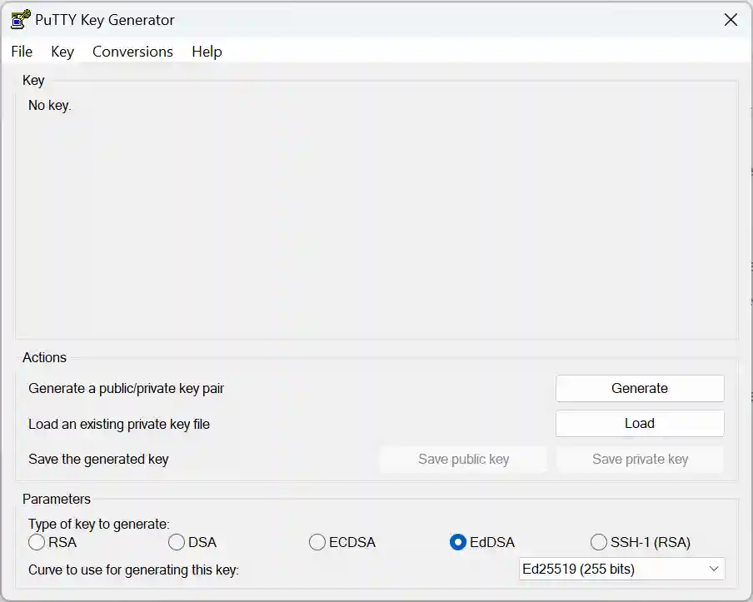The height and width of the screenshot is (602, 753).
Task: Open the Ed25519 curve dropdown
Action: (x=621, y=570)
